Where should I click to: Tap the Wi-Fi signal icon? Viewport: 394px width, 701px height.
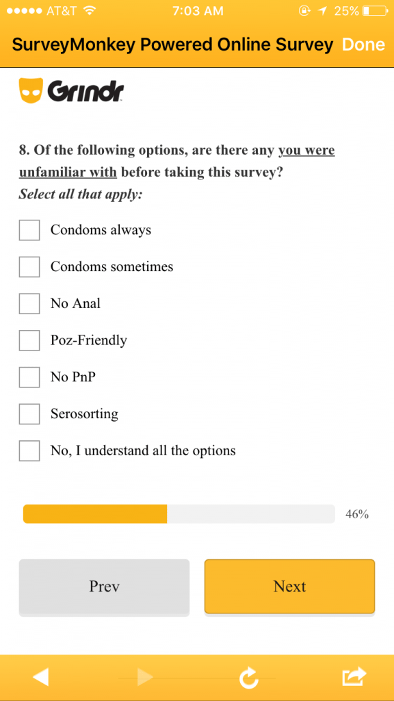pos(90,10)
